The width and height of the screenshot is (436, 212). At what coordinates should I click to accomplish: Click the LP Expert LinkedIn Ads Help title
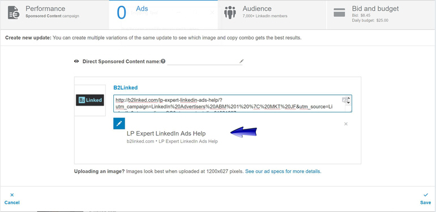click(166, 133)
